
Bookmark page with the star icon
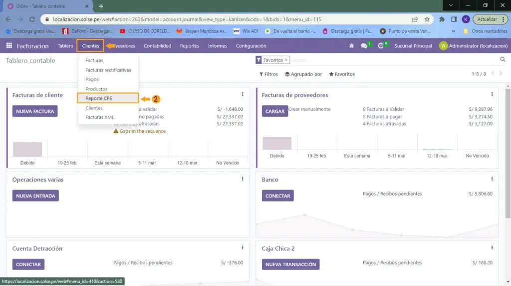[427, 19]
